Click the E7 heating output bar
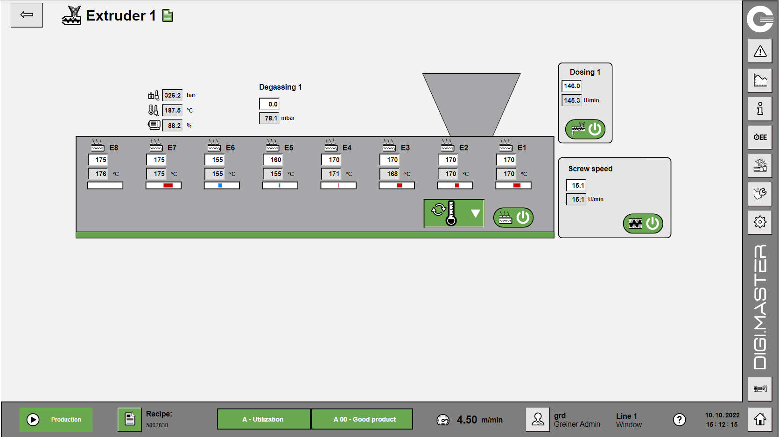This screenshot has width=779, height=437. (x=164, y=185)
